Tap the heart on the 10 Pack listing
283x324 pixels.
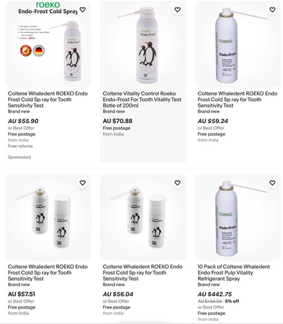[x=273, y=183]
